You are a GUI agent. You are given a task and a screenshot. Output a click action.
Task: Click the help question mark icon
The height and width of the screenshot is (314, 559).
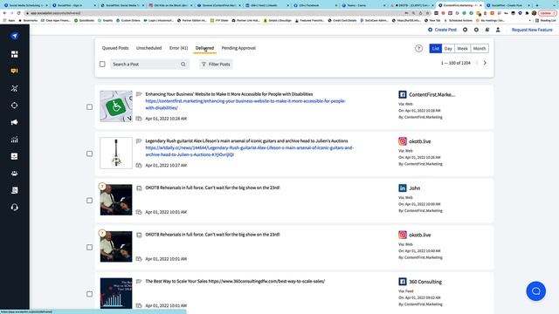419,49
